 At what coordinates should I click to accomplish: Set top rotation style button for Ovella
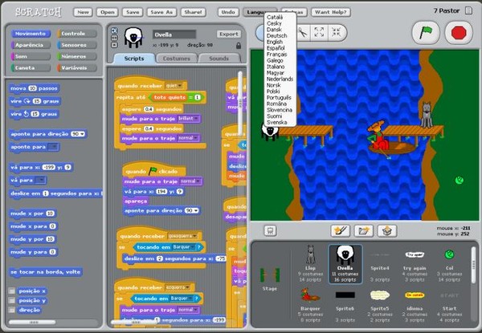114,30
